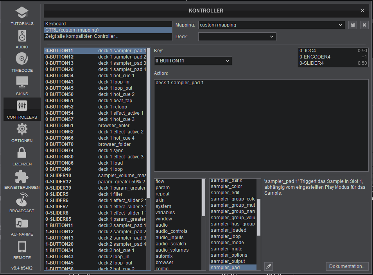The image size is (373, 275).
Task: Click the Dokumentation button
Action: tap(347, 266)
